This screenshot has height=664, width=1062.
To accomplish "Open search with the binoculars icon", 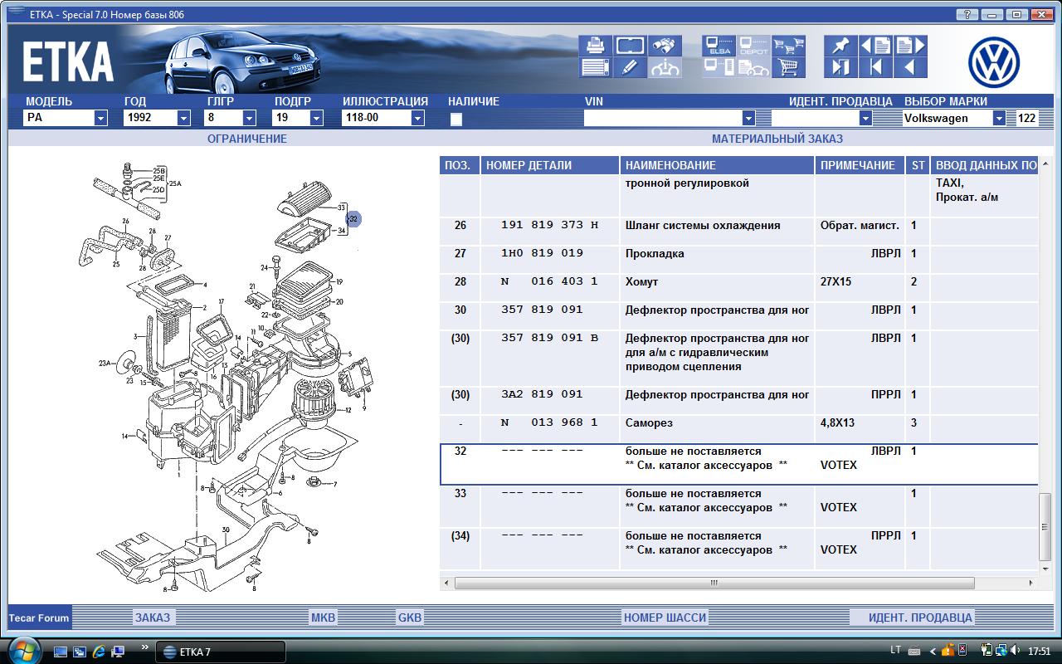I will 665,46.
